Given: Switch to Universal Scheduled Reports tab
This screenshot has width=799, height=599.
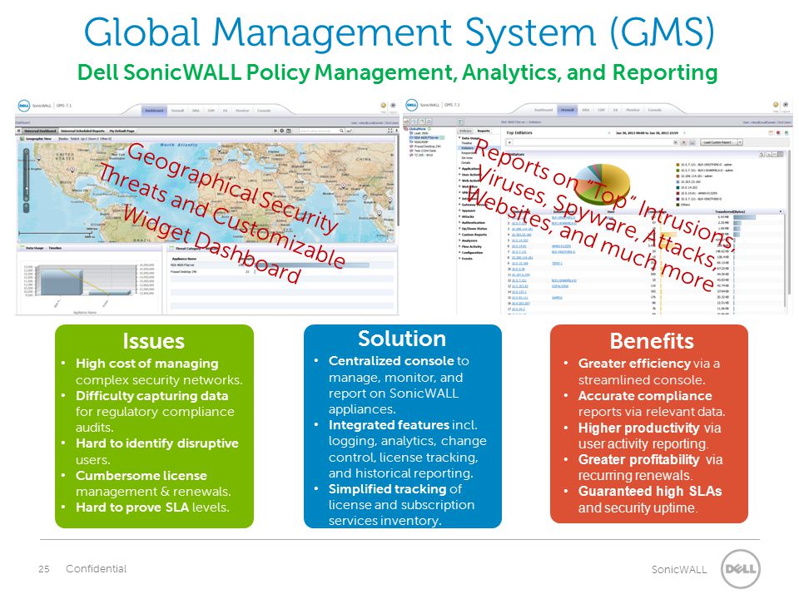Looking at the screenshot, I should [82, 131].
